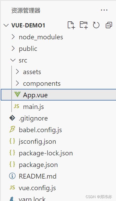This screenshot has height=201, width=116.
Task: Open the explorer more actions ellipsis
Action: coord(104,10)
